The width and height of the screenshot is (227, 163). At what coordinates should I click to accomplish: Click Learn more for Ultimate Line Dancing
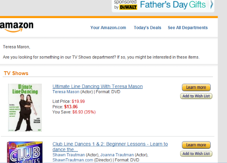pos(196,88)
